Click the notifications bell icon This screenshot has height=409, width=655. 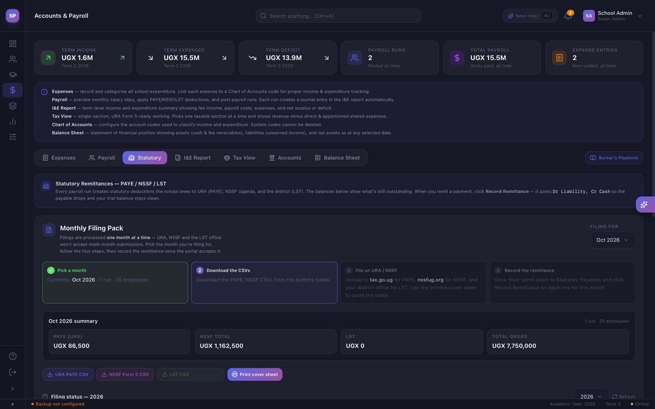click(x=568, y=16)
